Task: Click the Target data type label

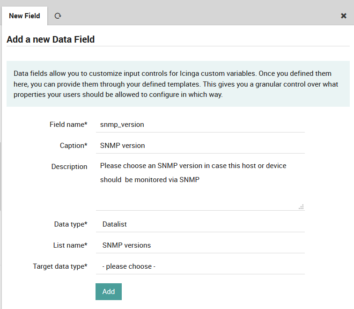Action: click(x=60, y=266)
